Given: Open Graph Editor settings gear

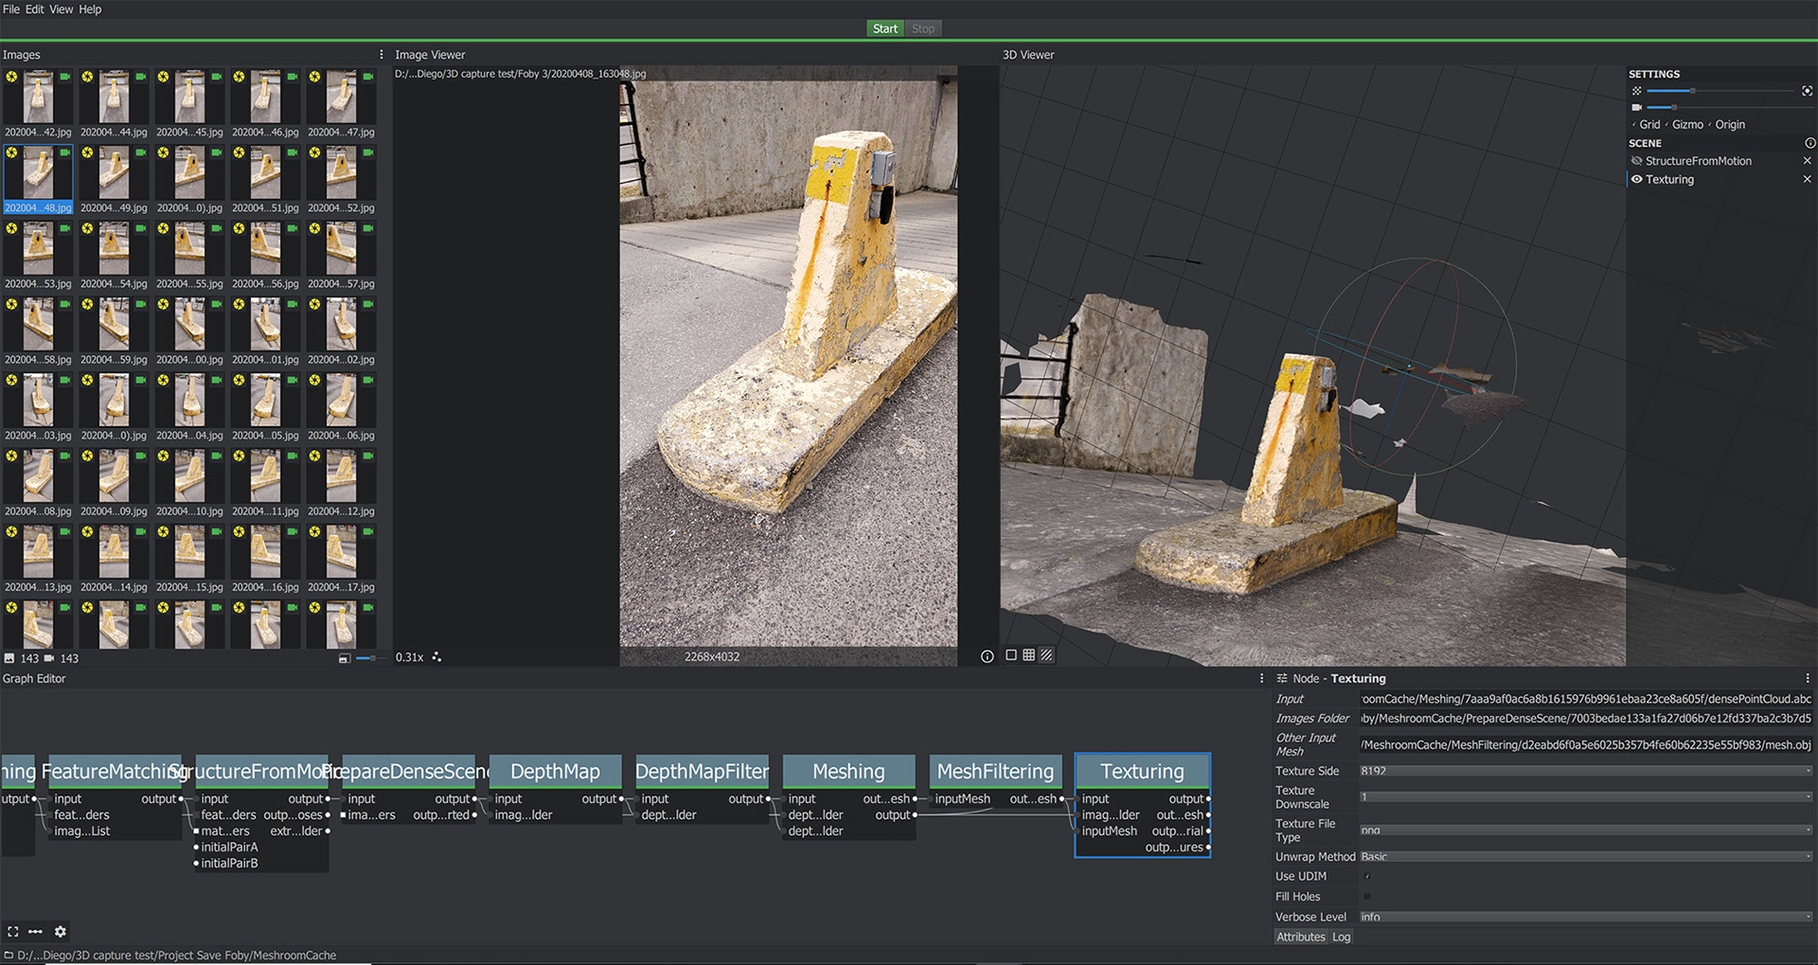Looking at the screenshot, I should coord(61,932).
